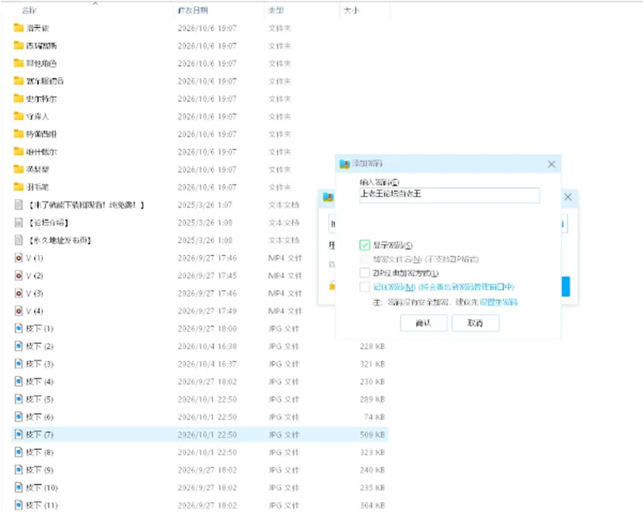Click the 74 KB size cell
This screenshot has width=643, height=513.
point(374,416)
